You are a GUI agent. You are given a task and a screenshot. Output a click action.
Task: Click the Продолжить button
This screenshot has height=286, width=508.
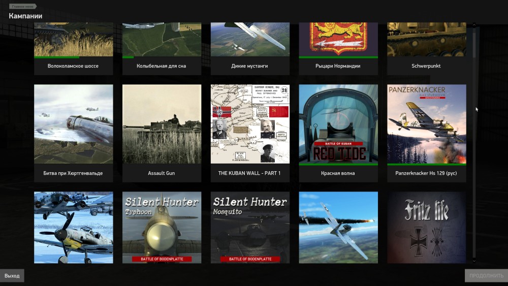pyautogui.click(x=486, y=276)
